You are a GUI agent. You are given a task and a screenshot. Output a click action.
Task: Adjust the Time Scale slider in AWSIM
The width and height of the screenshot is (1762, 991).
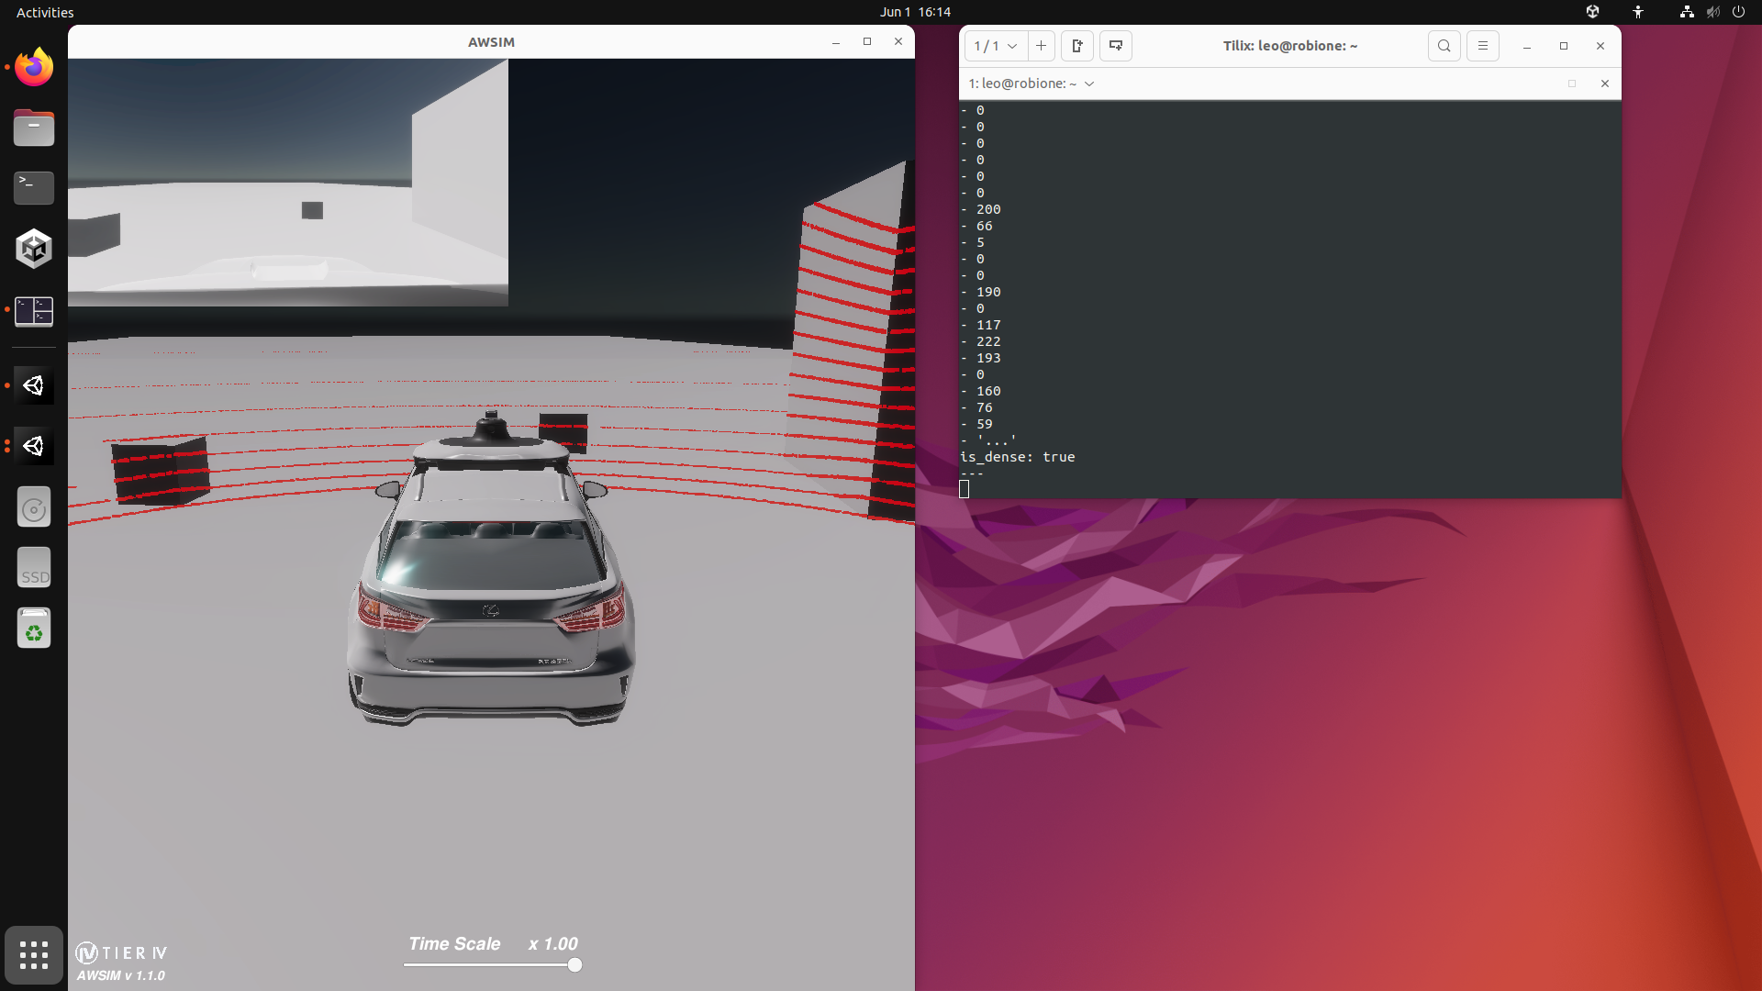click(x=574, y=964)
